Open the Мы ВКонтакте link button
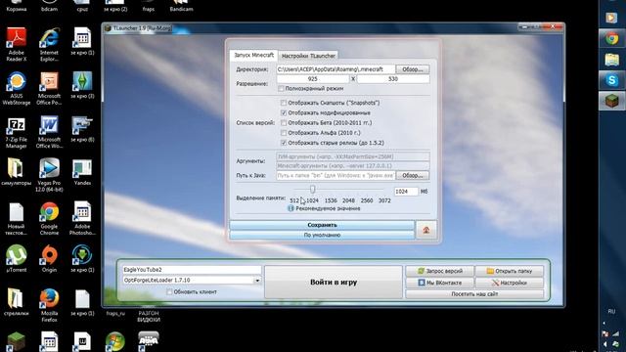This screenshot has height=352, width=626. point(439,283)
